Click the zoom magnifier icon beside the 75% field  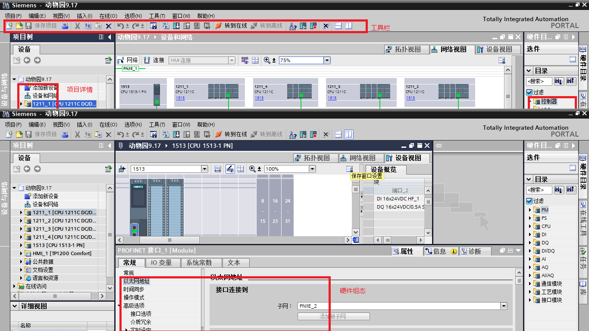pos(267,60)
